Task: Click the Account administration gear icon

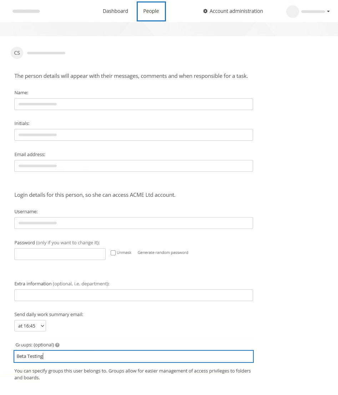Action: [205, 11]
